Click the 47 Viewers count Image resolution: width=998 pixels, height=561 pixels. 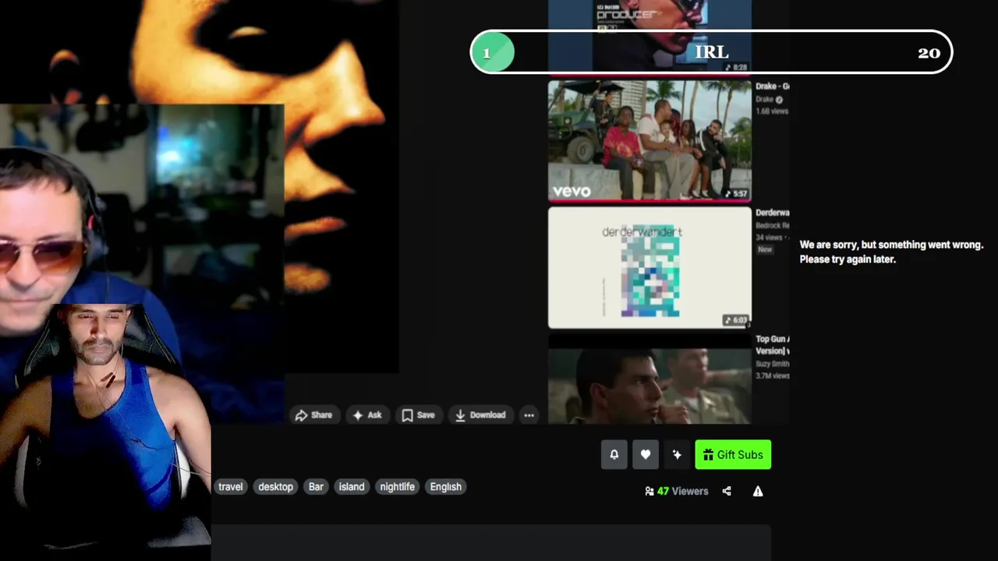click(677, 491)
